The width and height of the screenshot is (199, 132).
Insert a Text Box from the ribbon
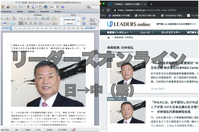tap(93, 21)
